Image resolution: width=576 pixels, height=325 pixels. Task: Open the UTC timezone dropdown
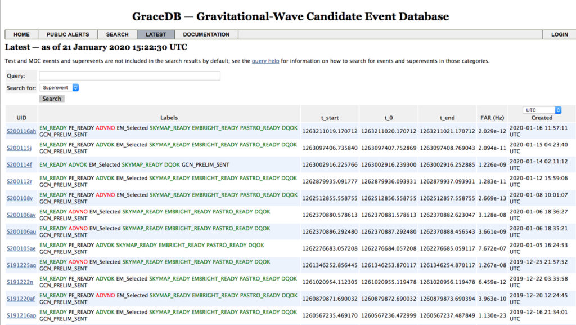click(542, 110)
